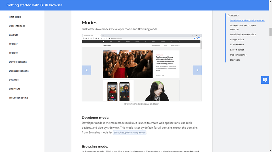Go to the Layouts page
Viewport: 272px width, 152px height.
click(14, 35)
